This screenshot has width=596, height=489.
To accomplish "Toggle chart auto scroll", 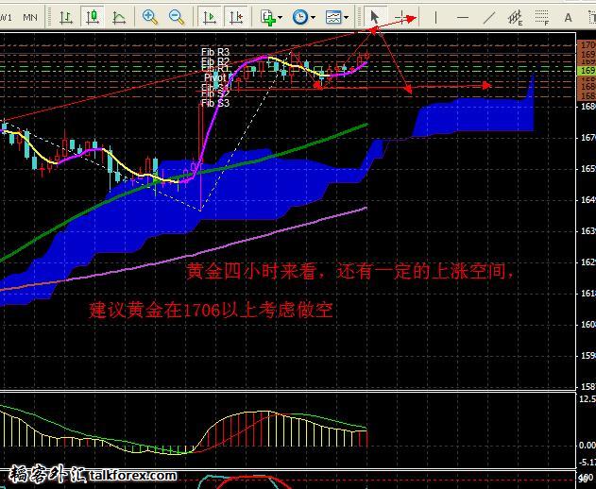I will (209, 17).
